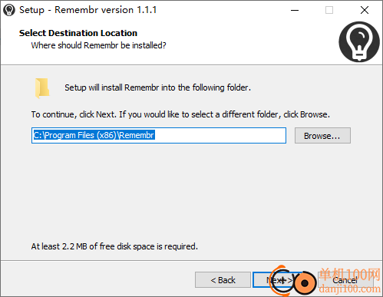Click the free disk space requirement text

coord(114,246)
